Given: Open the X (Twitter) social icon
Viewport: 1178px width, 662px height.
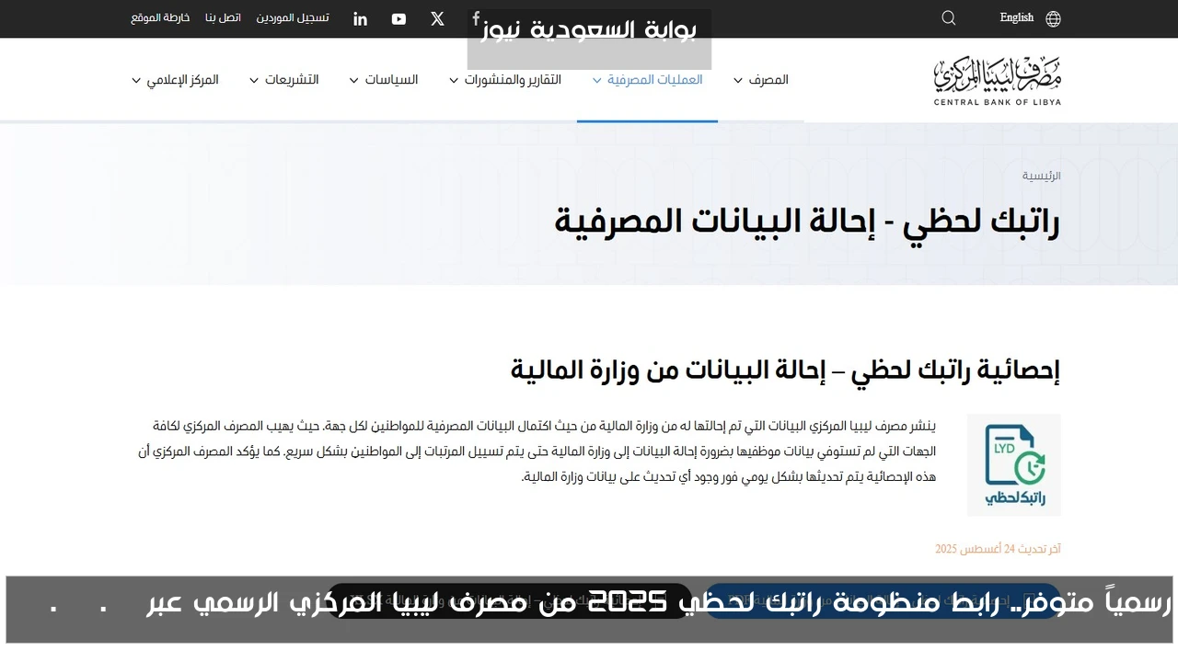Looking at the screenshot, I should (x=437, y=18).
